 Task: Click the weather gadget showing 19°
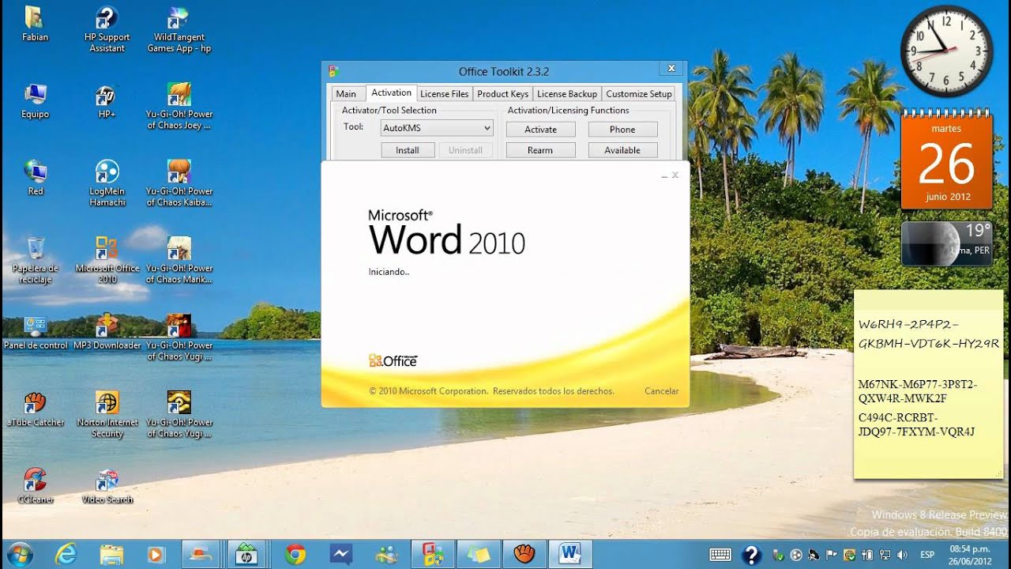click(x=947, y=243)
